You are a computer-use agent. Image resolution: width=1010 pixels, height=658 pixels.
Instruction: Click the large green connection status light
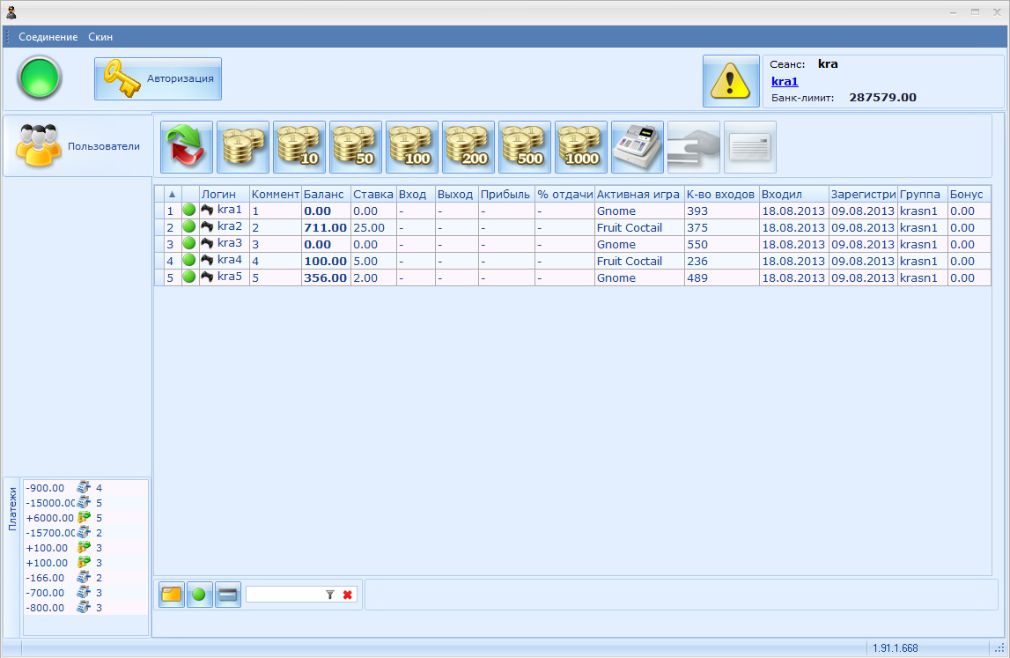click(x=40, y=78)
